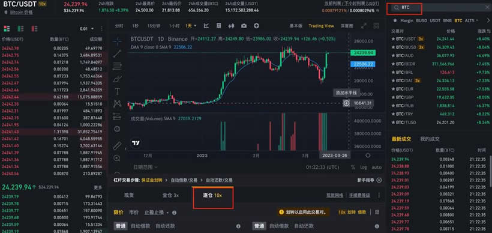Show sell orders only in order book

point(34,29)
